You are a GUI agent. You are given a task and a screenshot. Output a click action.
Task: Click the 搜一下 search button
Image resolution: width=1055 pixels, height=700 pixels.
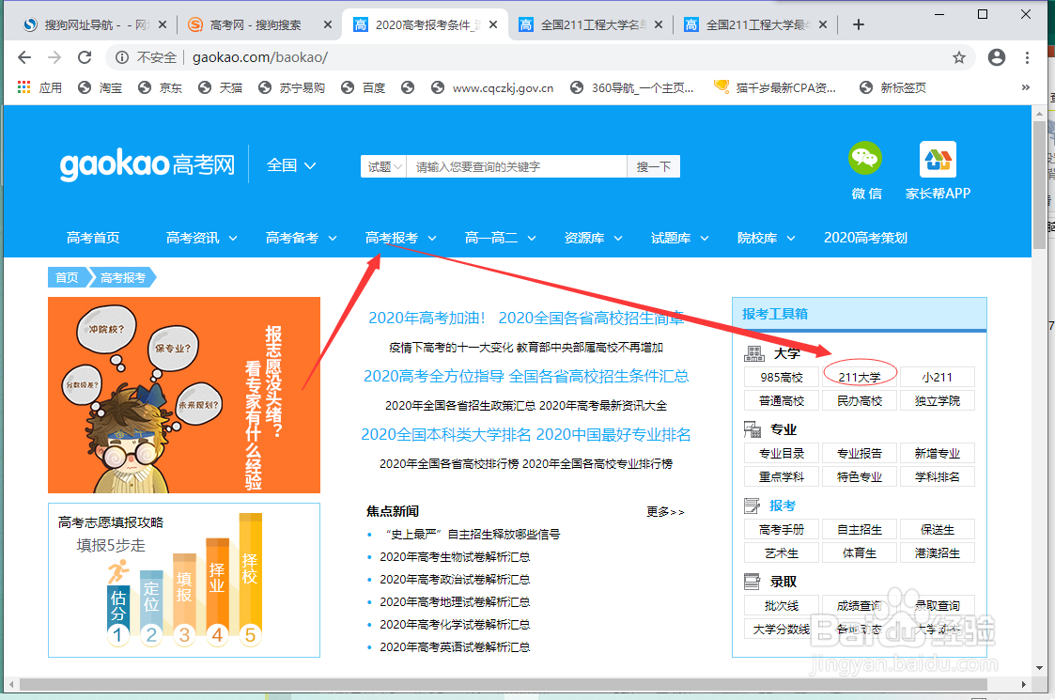point(653,164)
